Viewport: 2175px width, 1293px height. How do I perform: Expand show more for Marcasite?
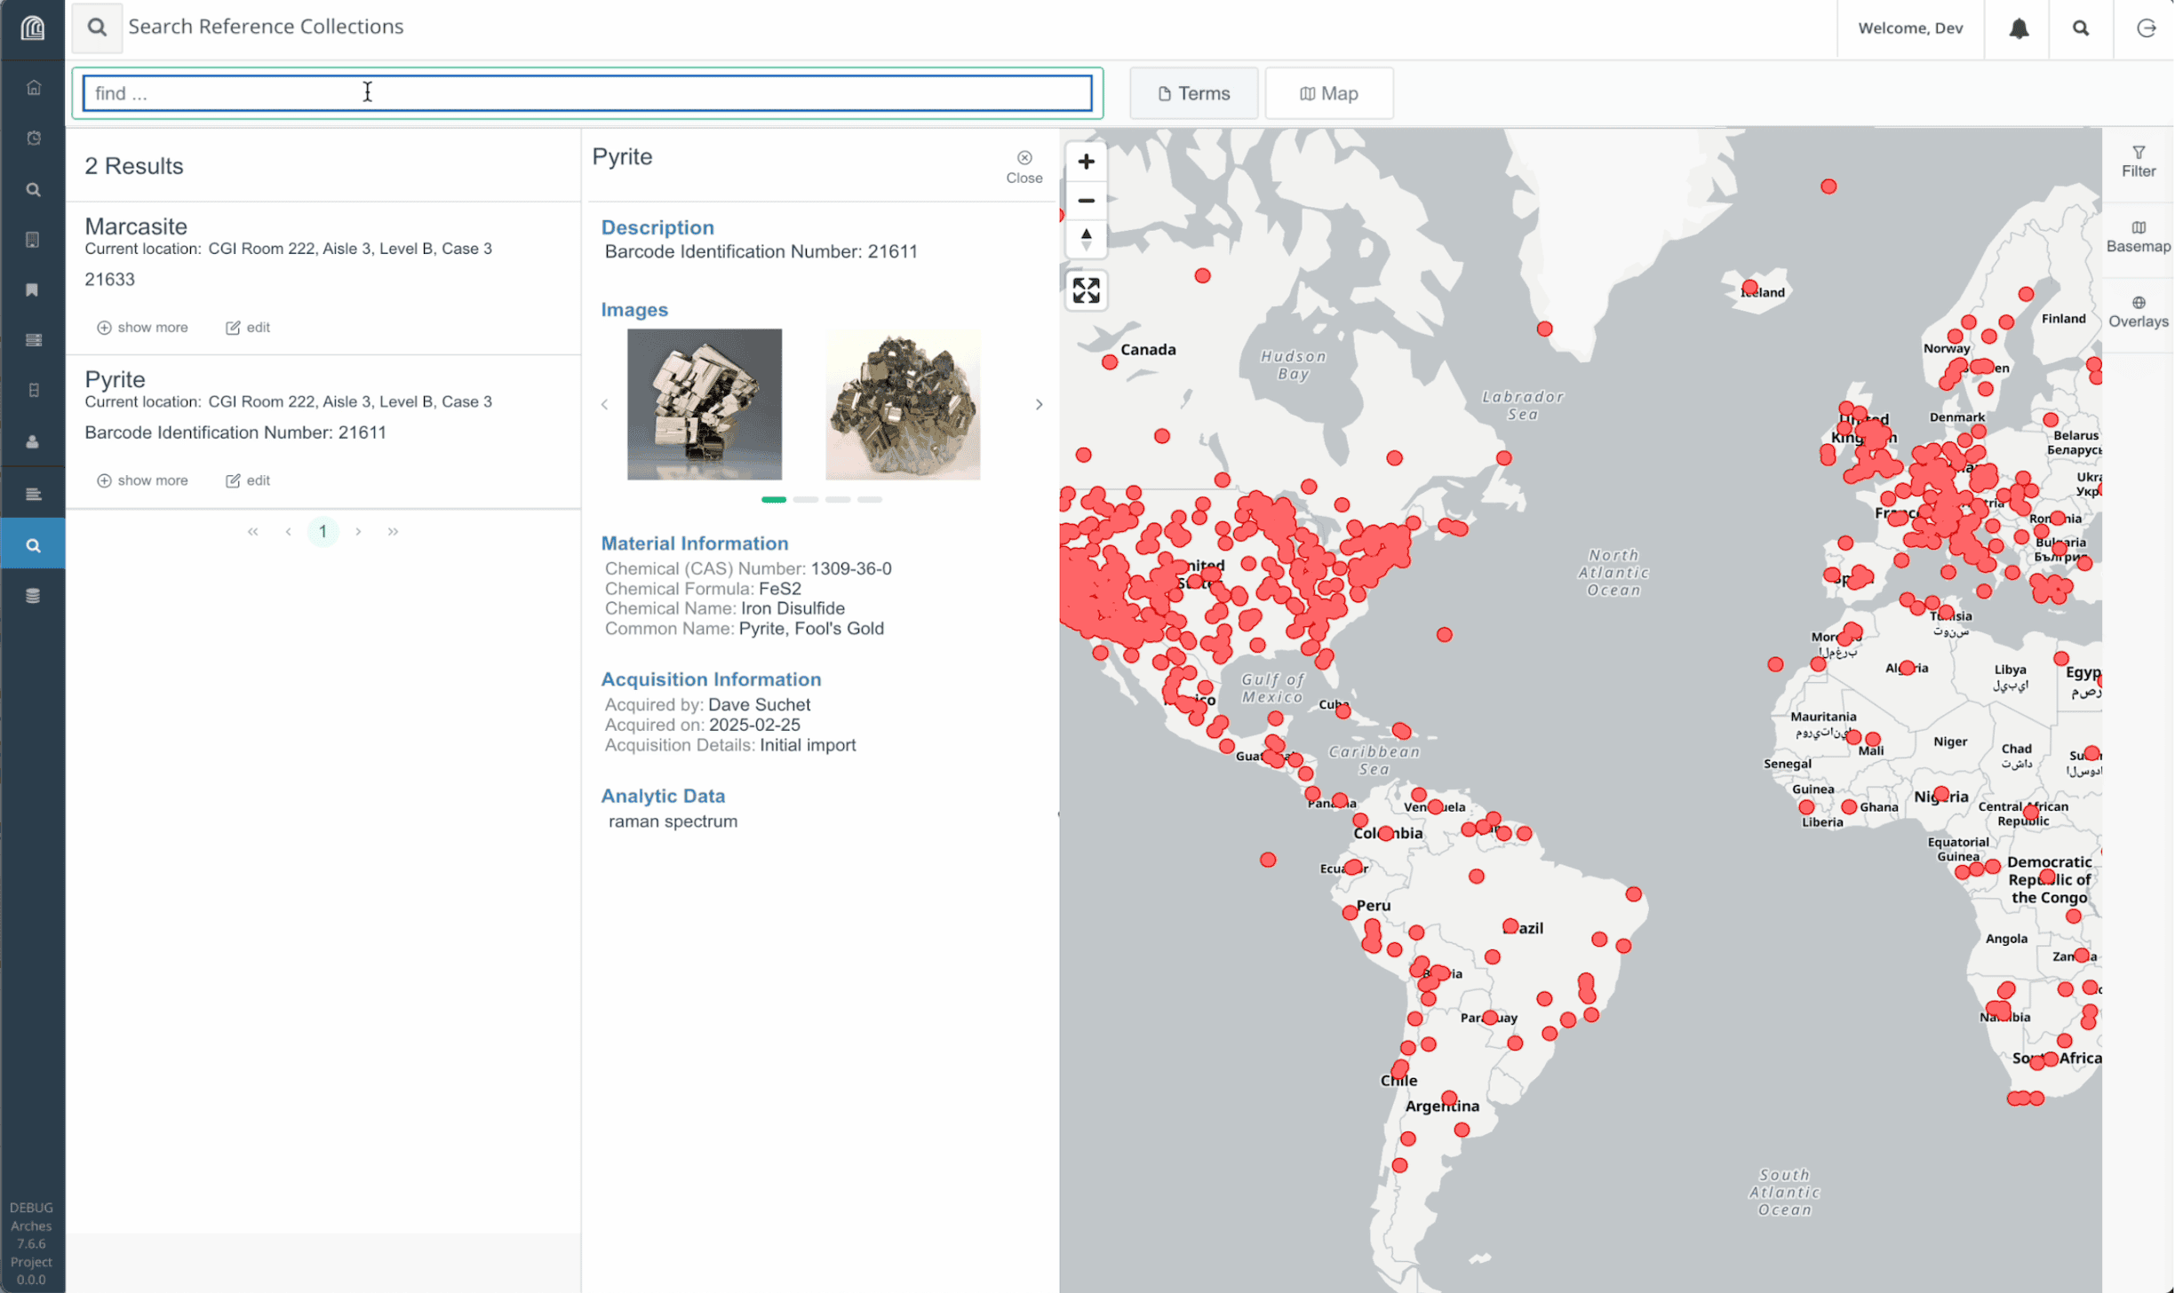[x=142, y=328]
